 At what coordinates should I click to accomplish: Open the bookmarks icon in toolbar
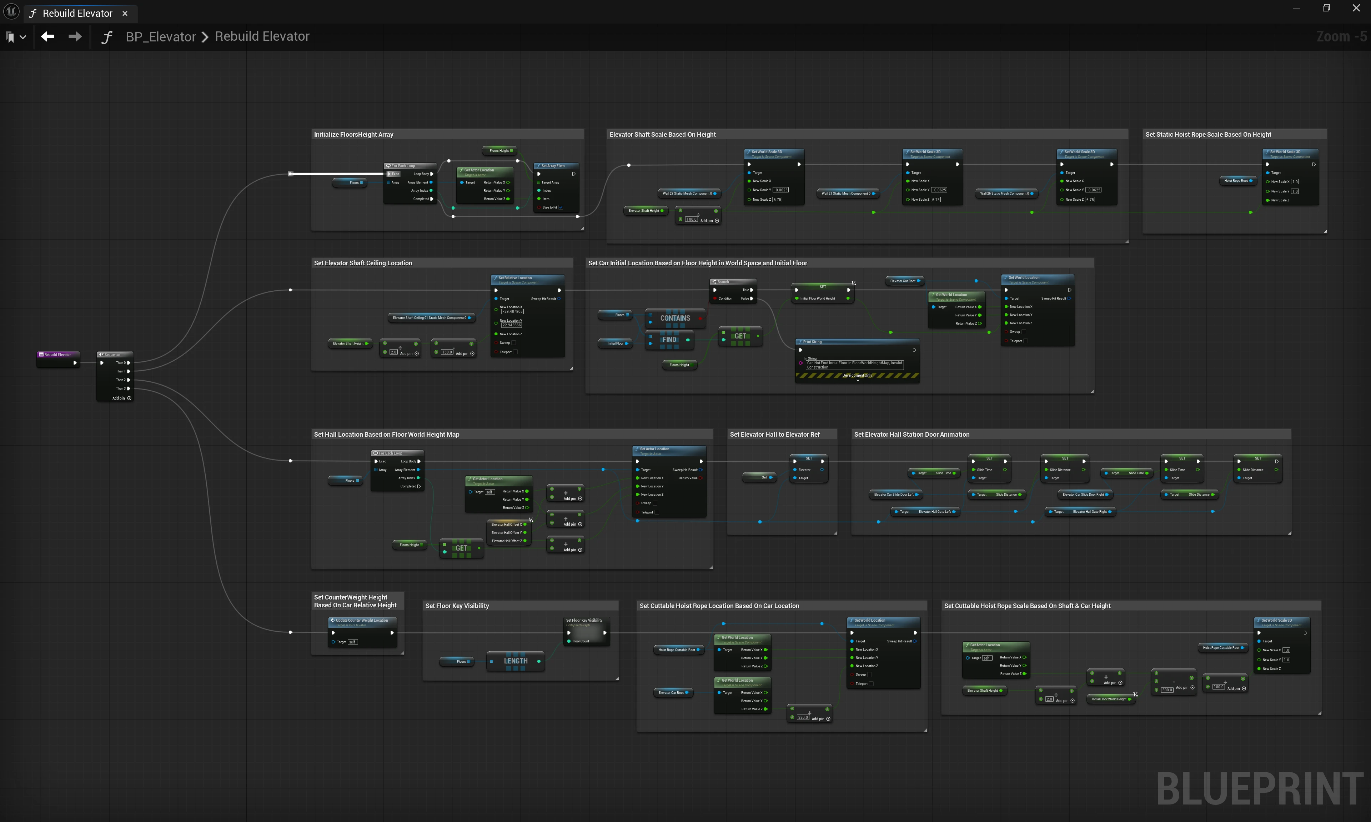[x=10, y=37]
